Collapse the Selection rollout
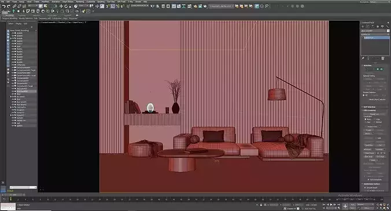Screen dimensions: 391x211 pos(367,65)
